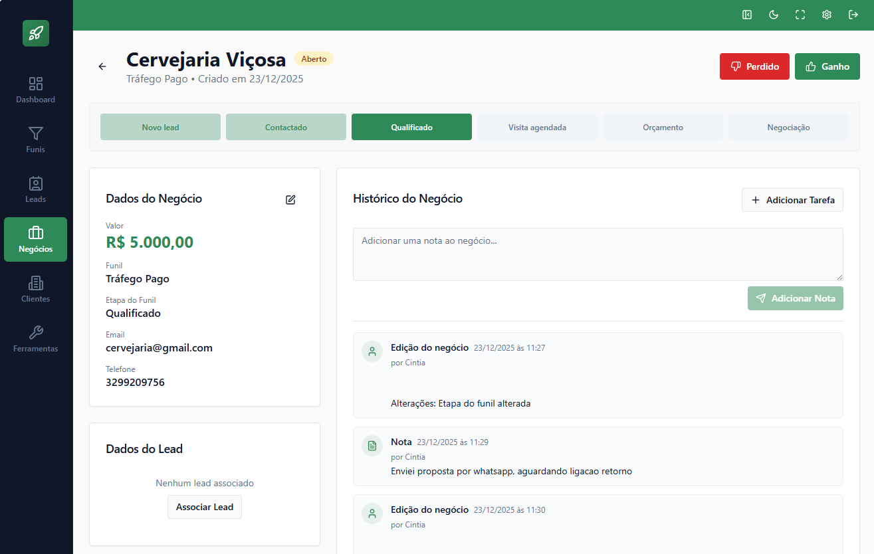Go back using the left arrow

click(102, 66)
